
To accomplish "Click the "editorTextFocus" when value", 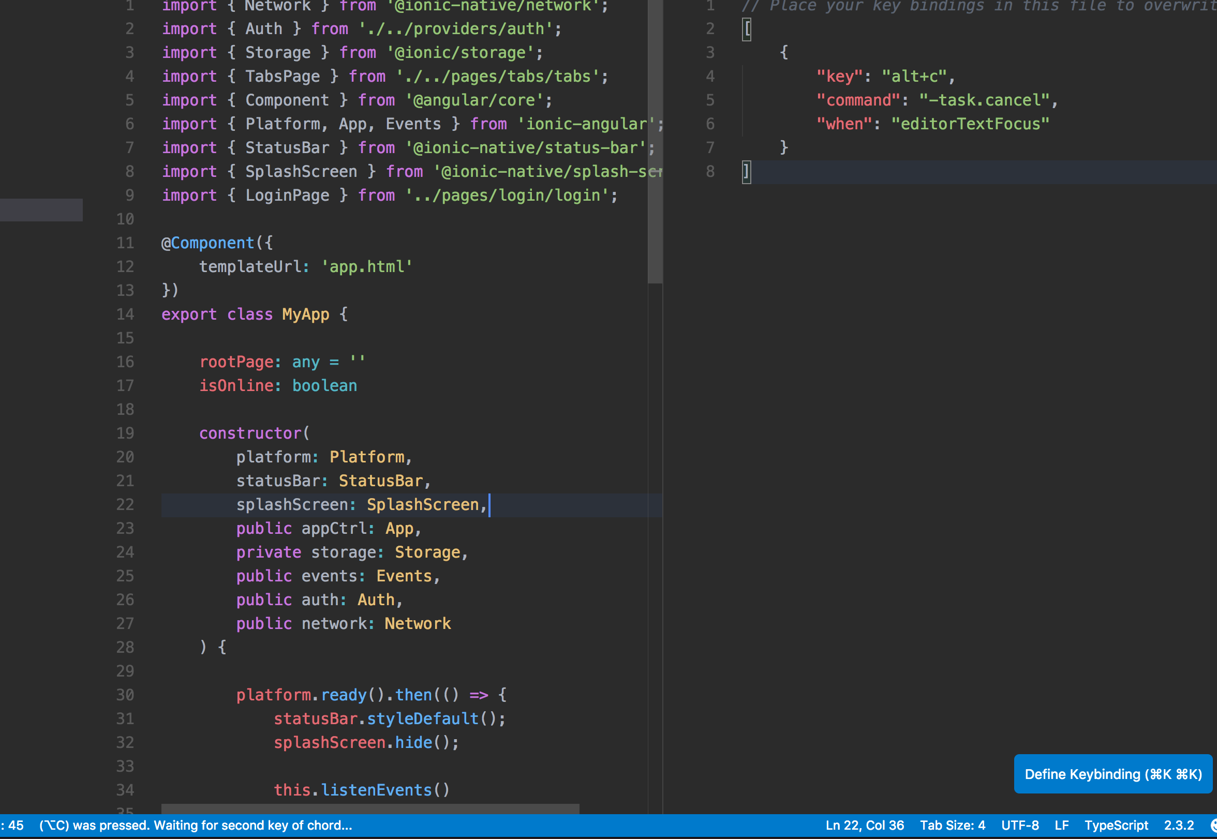I will (970, 124).
